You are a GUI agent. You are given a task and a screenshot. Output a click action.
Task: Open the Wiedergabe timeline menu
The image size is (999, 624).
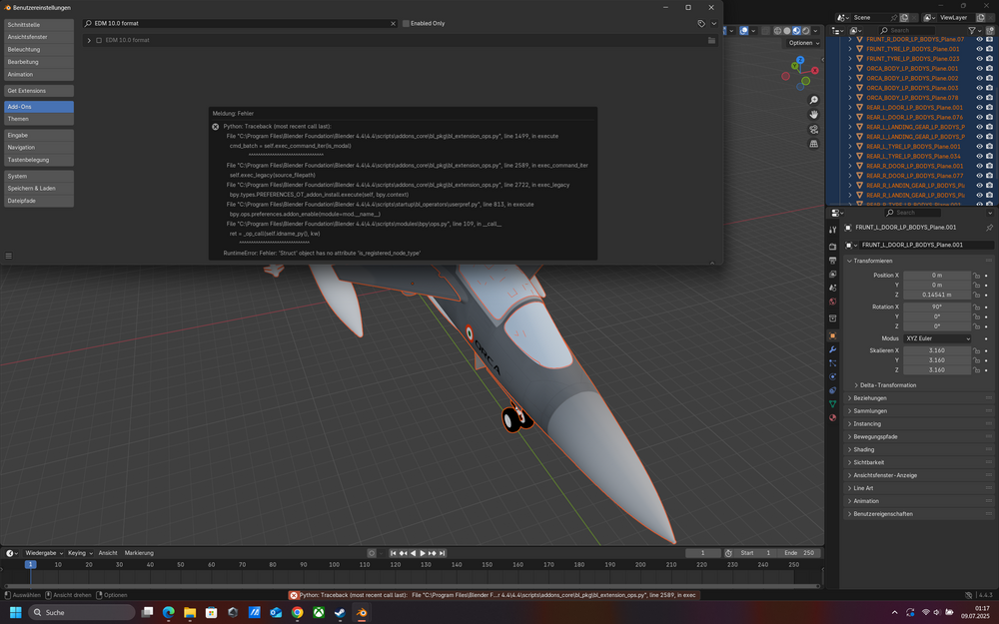pyautogui.click(x=41, y=552)
